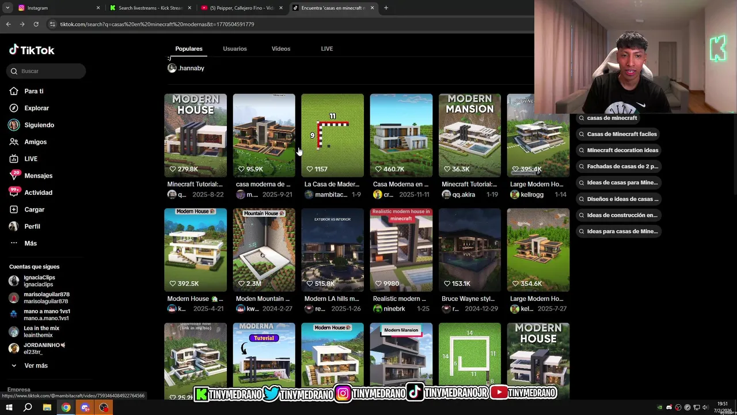737x415 pixels.
Task: Open Modern House video with 279.8K likes
Action: [195, 135]
